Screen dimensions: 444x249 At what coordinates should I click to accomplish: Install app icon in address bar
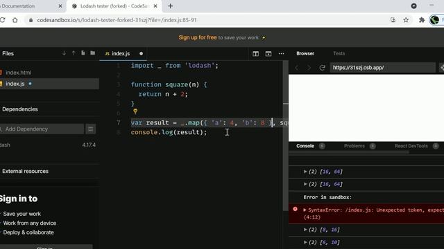393,20
